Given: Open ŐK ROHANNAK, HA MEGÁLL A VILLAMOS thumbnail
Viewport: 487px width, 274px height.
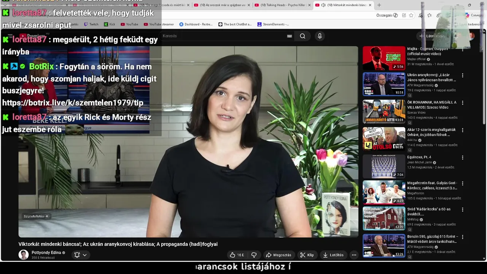Looking at the screenshot, I should [x=384, y=112].
